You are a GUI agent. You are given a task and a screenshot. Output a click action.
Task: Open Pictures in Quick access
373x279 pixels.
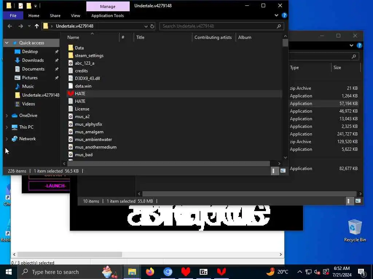coord(30,78)
